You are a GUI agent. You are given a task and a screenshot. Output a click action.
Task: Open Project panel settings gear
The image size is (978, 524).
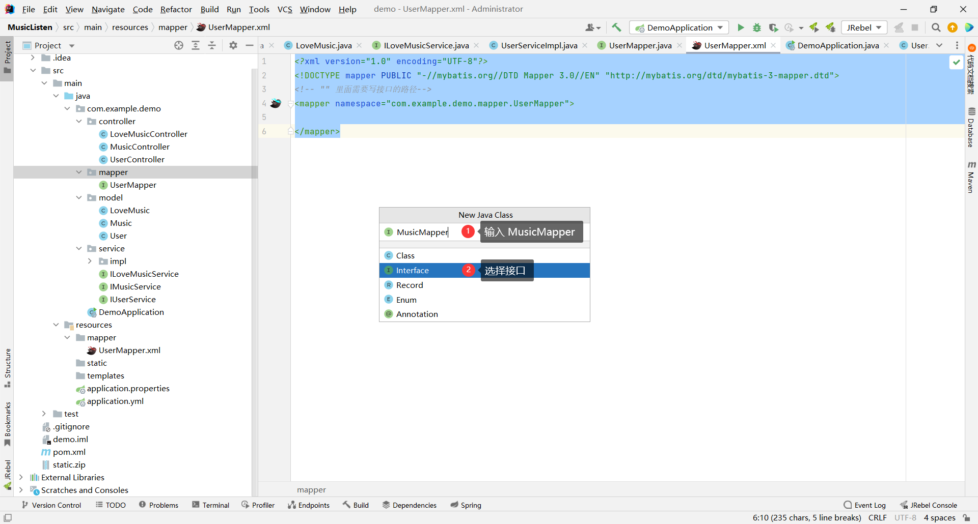[233, 45]
